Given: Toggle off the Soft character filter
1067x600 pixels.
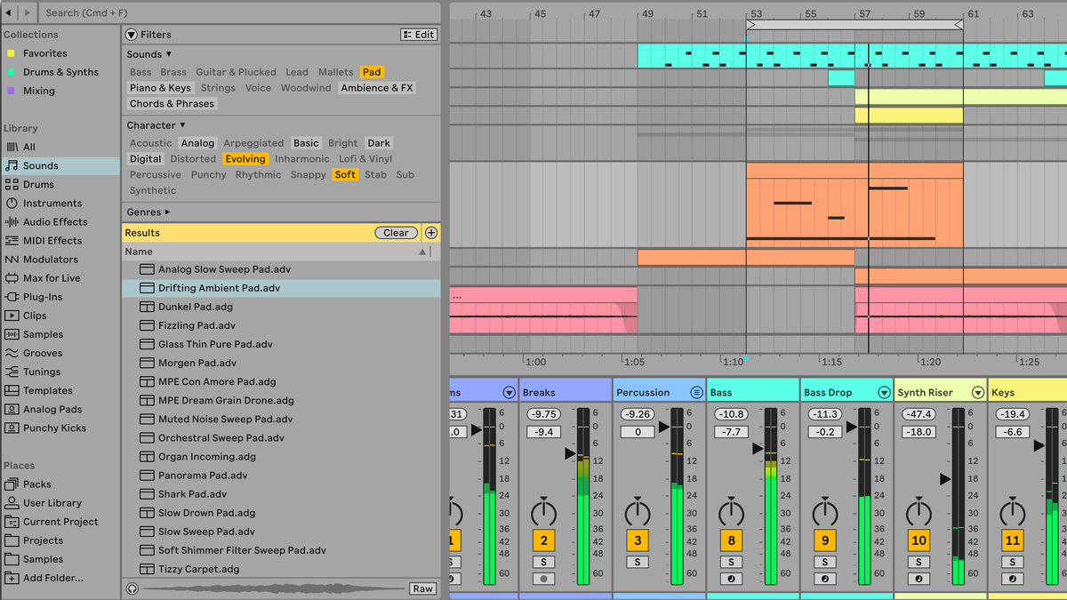Looking at the screenshot, I should (345, 174).
